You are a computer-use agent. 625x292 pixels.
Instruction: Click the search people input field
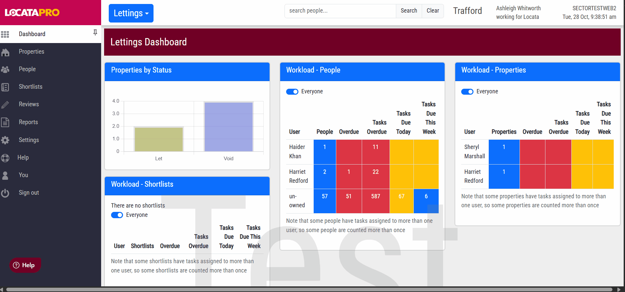tap(340, 11)
